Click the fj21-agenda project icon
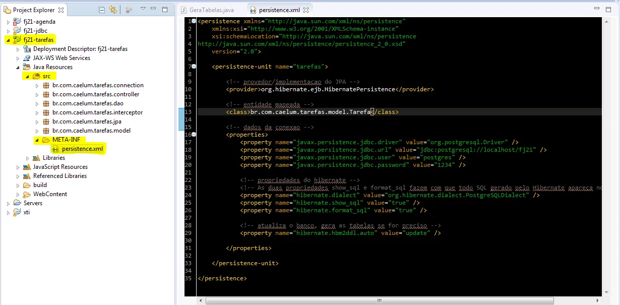 point(17,22)
